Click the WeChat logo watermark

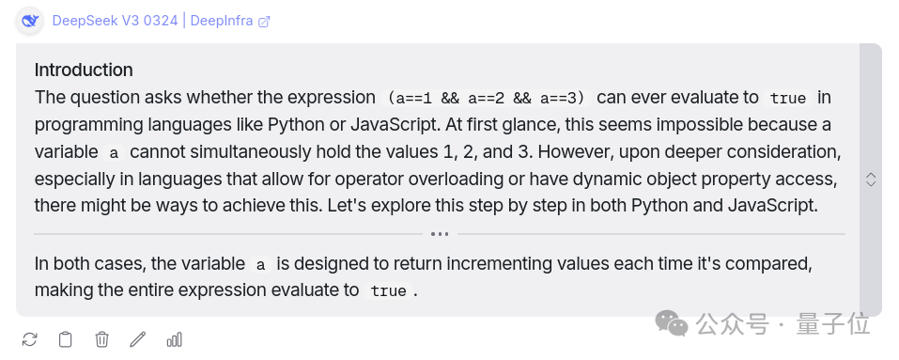point(672,324)
